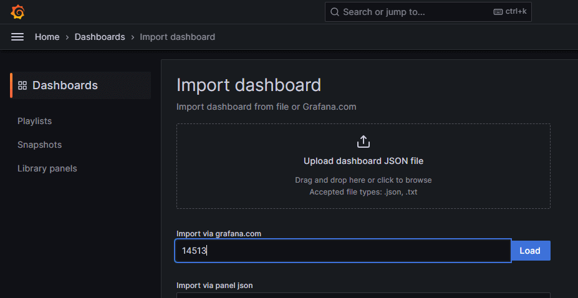Screen dimensions: 578x298
Task: Click the Dashboards grid icon in sidebar
Action: click(x=22, y=85)
